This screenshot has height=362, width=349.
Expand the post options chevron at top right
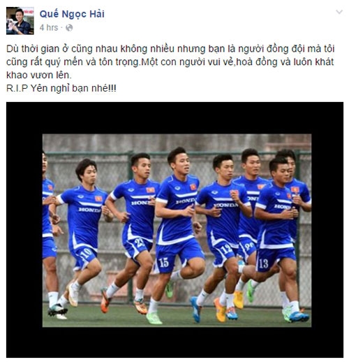pos(339,12)
